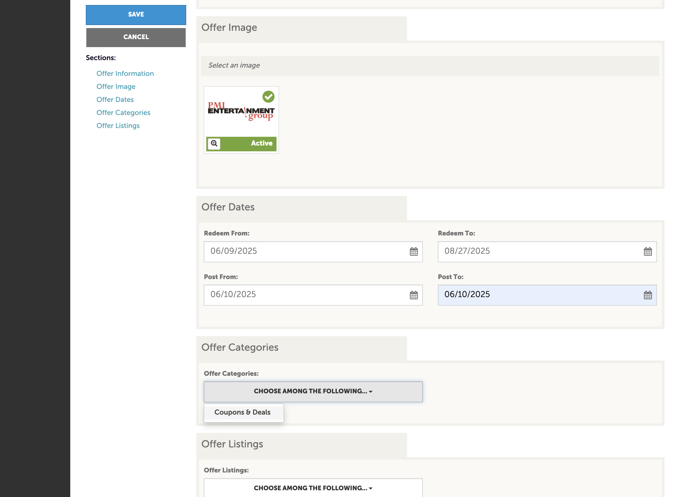
Task: Click the CANCEL button
Action: click(x=136, y=37)
